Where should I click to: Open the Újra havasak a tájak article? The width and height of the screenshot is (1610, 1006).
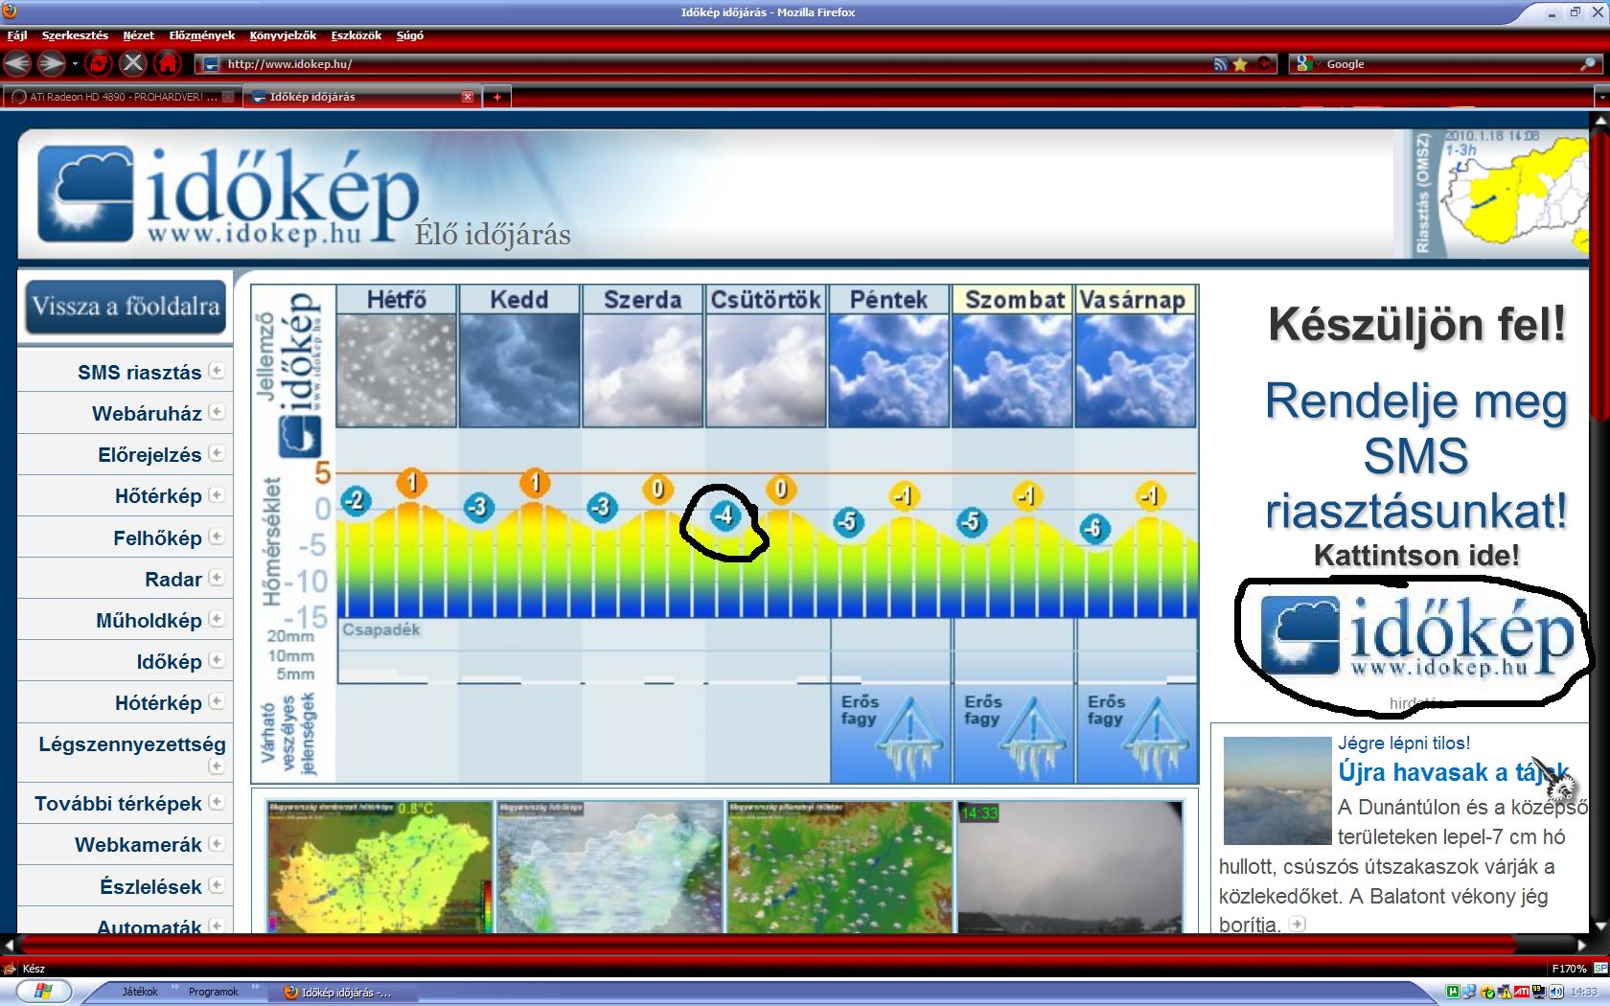click(1454, 772)
